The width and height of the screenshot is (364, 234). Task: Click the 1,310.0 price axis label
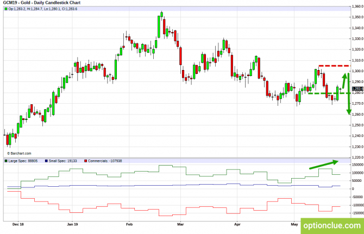[357, 60]
